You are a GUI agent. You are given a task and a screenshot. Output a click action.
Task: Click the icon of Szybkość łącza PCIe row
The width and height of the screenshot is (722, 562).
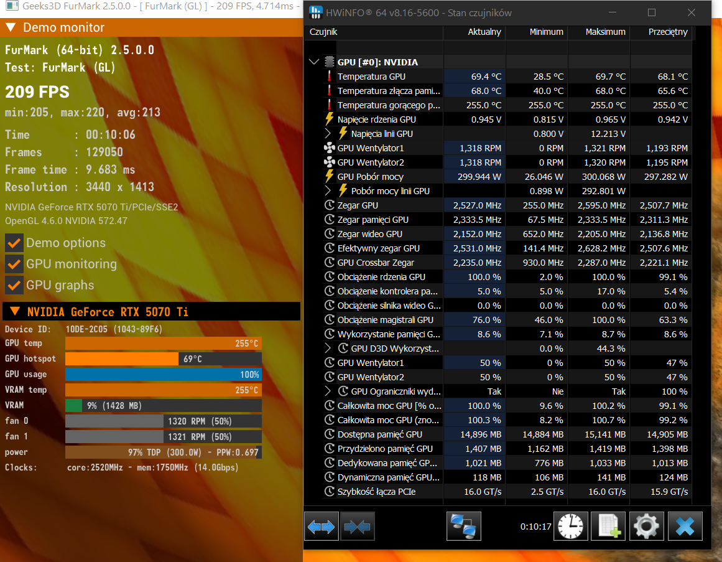coord(329,491)
